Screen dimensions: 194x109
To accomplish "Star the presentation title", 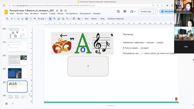I will (x=57, y=11).
